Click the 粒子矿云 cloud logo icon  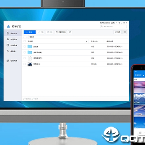8,27
